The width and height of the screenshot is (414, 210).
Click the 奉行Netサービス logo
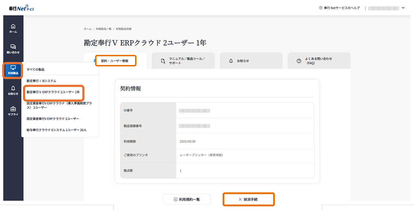[x=22, y=8]
